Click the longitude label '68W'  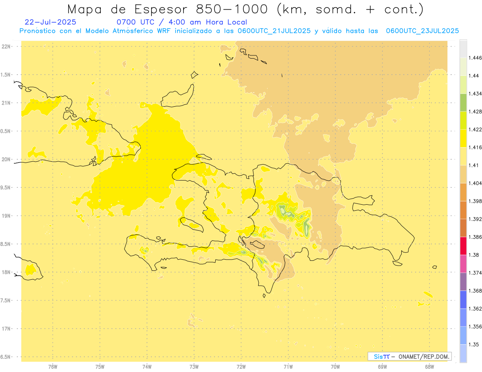click(x=429, y=367)
